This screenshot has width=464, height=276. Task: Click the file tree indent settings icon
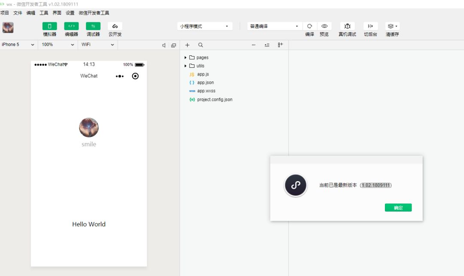(267, 45)
